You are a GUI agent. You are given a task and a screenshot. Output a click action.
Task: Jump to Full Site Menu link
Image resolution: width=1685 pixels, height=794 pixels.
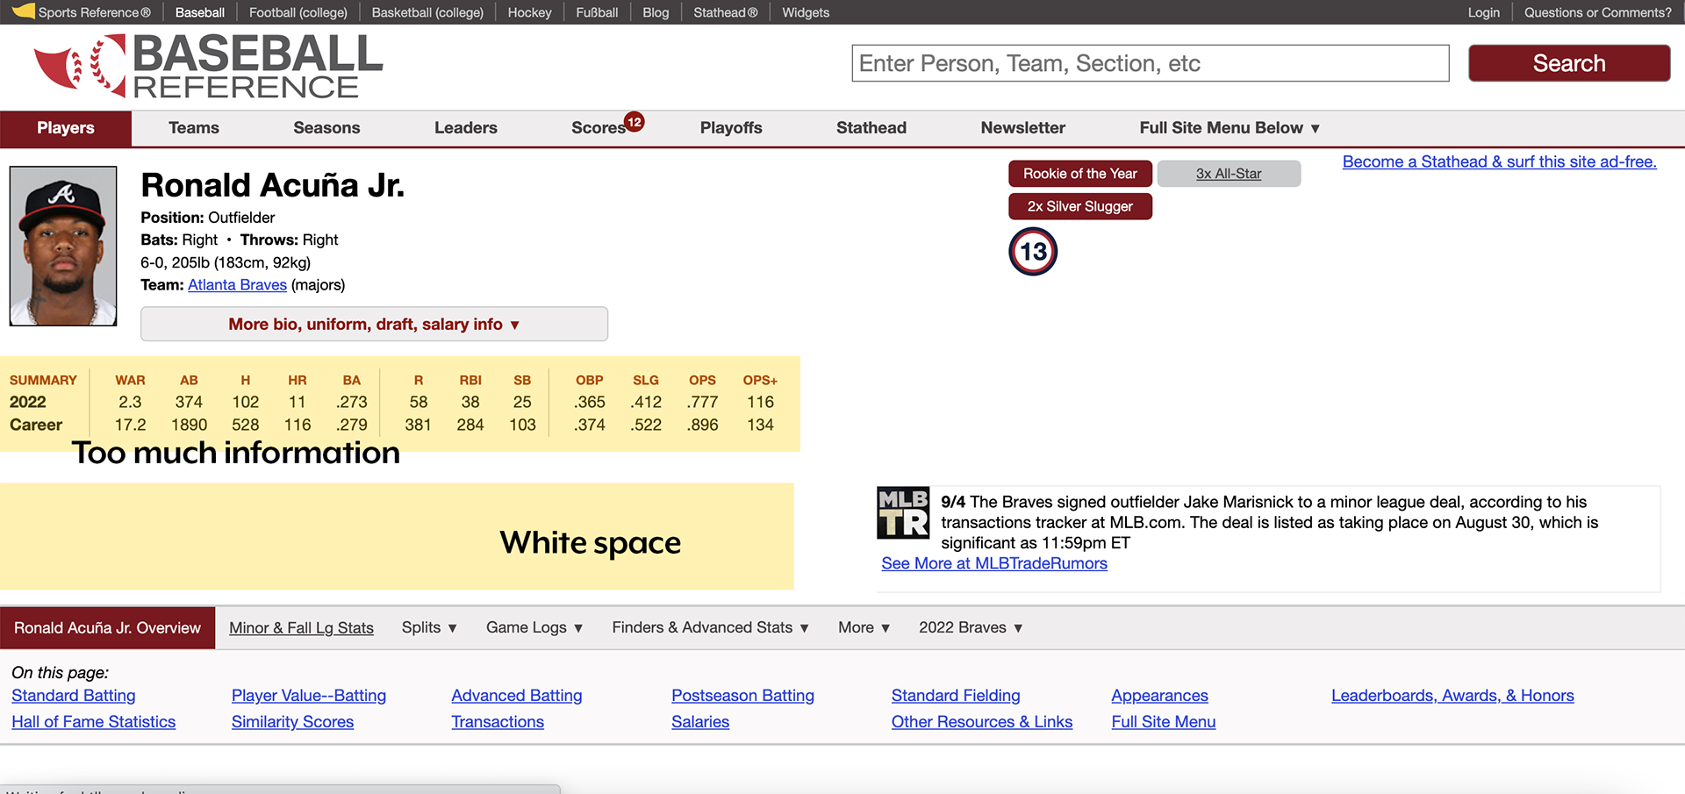[1164, 722]
